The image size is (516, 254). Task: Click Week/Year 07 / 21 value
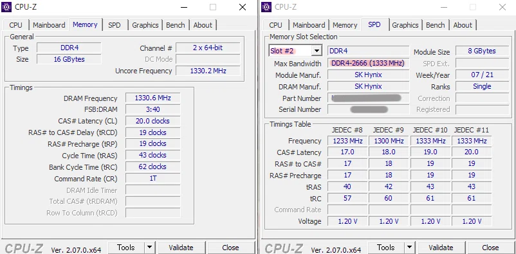[x=482, y=75]
